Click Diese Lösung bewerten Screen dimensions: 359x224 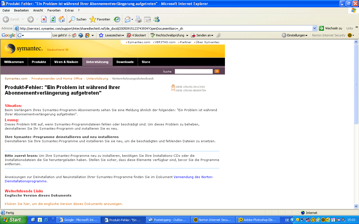pyautogui.click(x=189, y=90)
